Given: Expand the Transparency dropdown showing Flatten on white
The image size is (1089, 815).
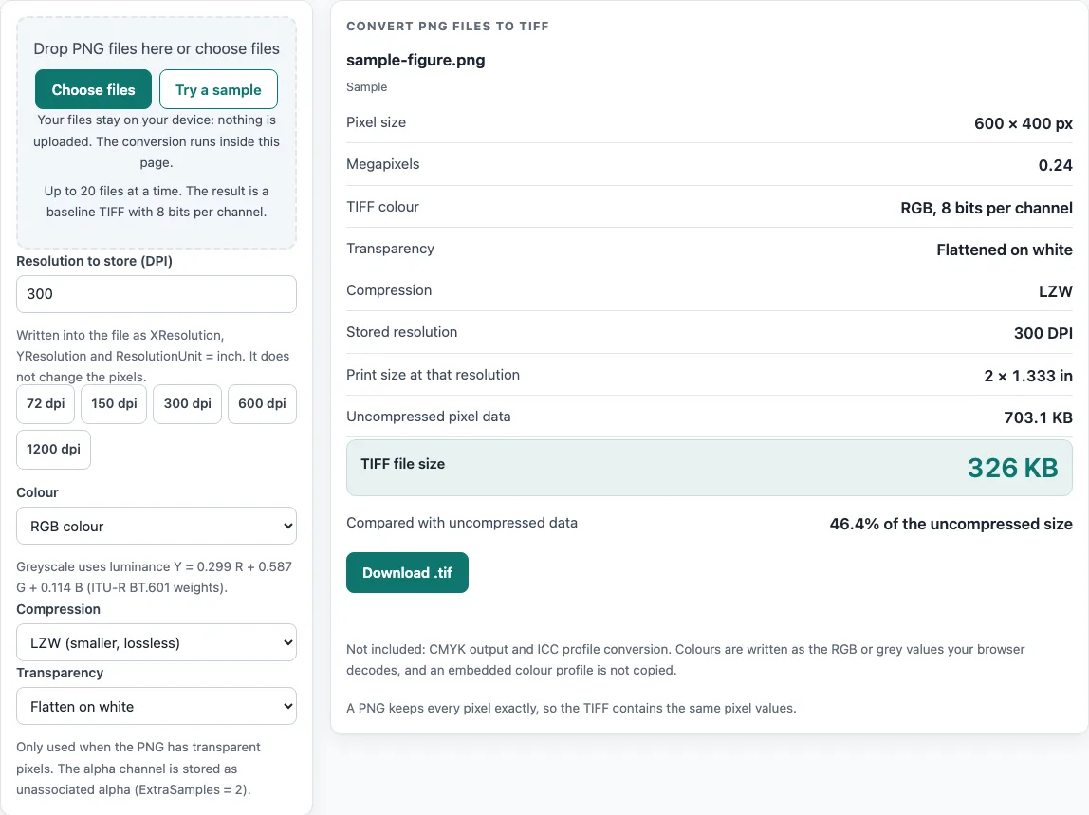Looking at the screenshot, I should 157,706.
